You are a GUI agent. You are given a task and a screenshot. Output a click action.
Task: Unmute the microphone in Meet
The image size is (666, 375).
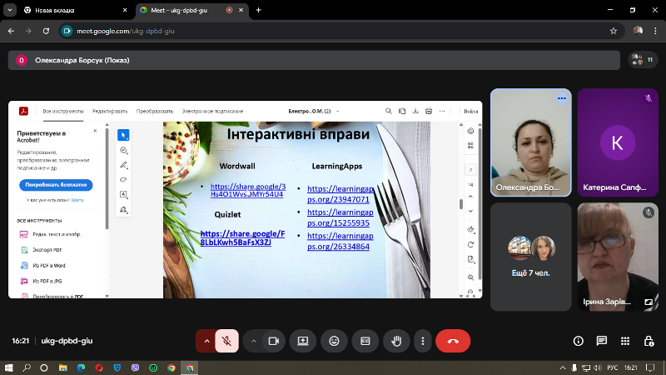point(226,341)
